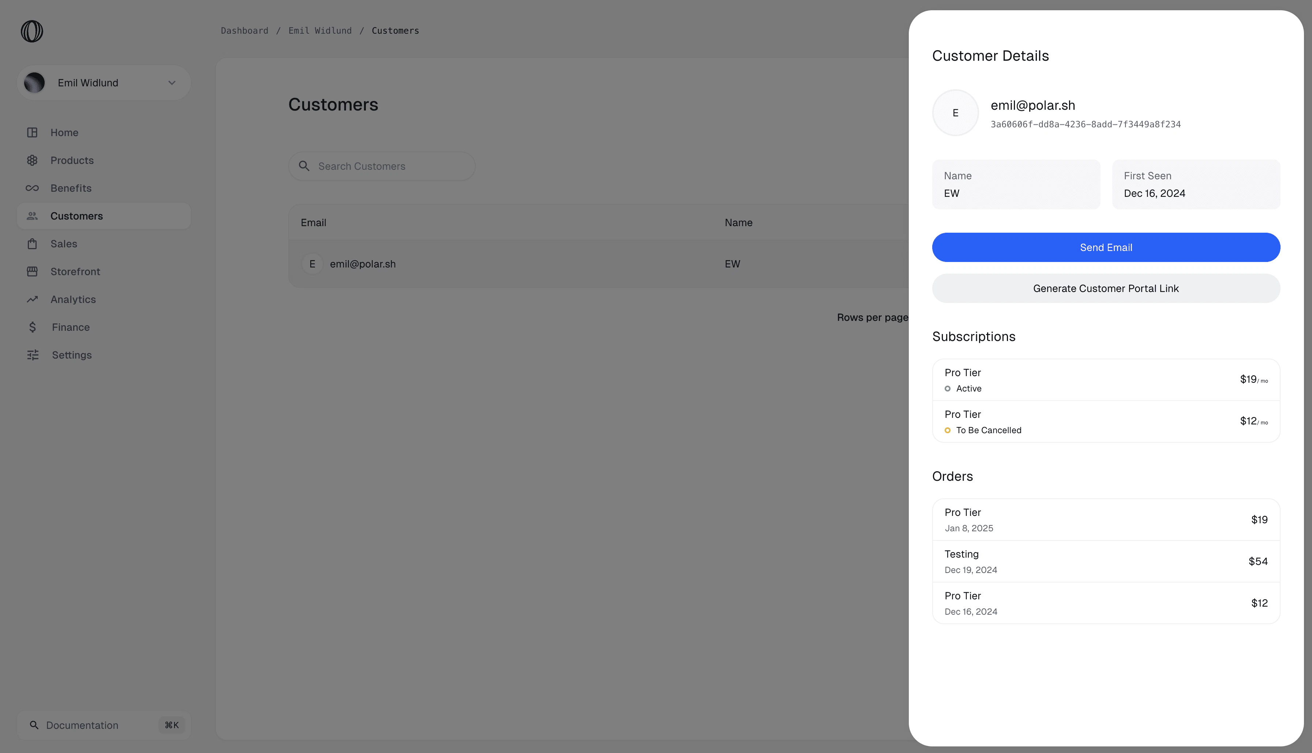Click the Storefront icon in sidebar
This screenshot has height=753, width=1312.
pos(32,271)
